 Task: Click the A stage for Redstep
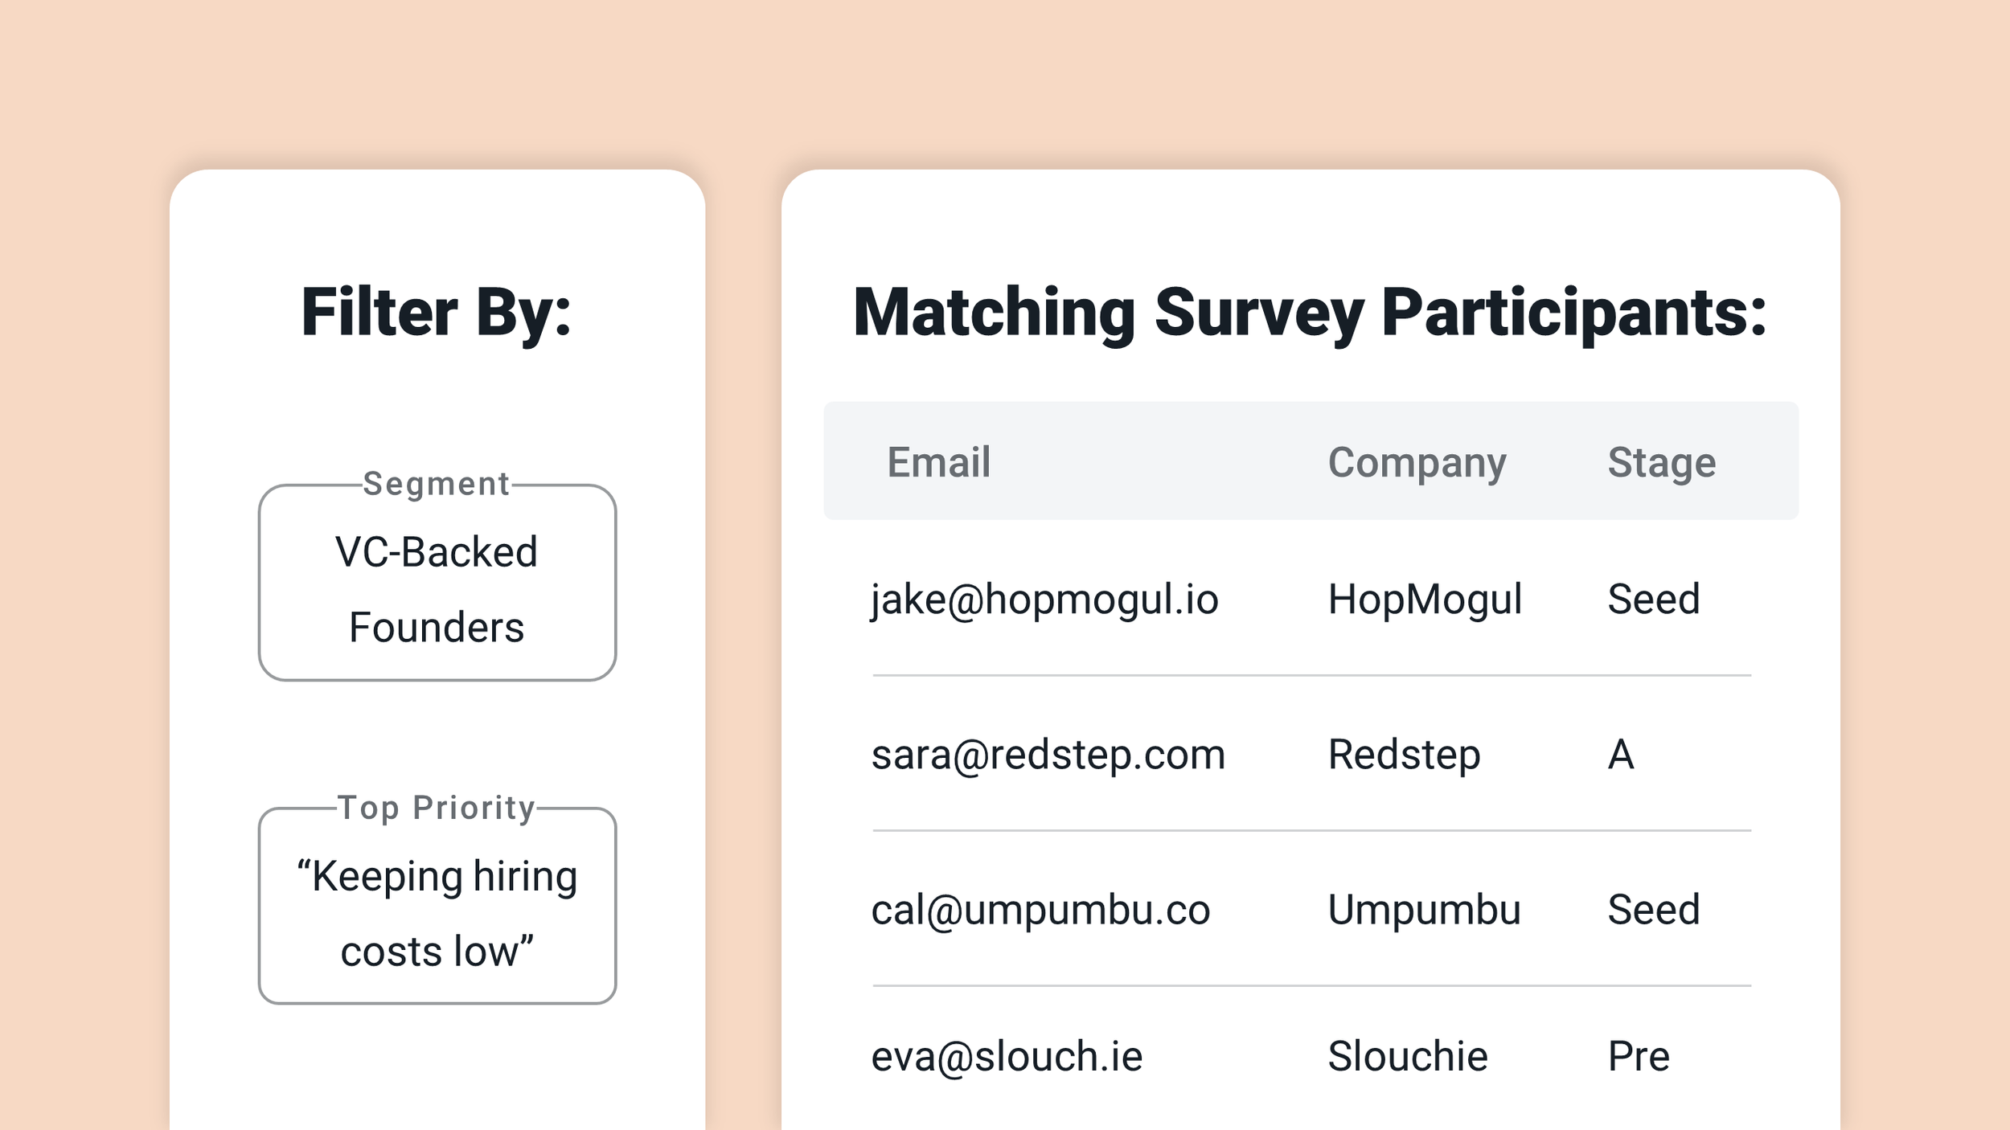point(1621,755)
